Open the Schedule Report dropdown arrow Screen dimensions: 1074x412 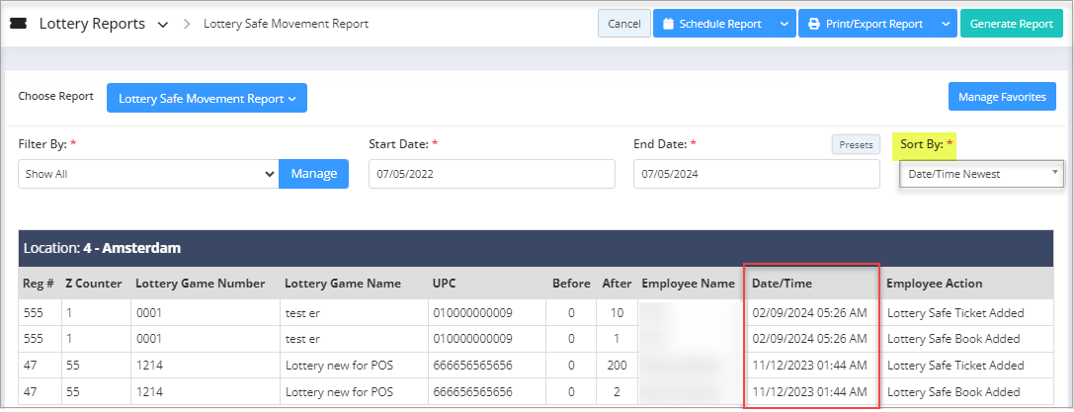783,24
